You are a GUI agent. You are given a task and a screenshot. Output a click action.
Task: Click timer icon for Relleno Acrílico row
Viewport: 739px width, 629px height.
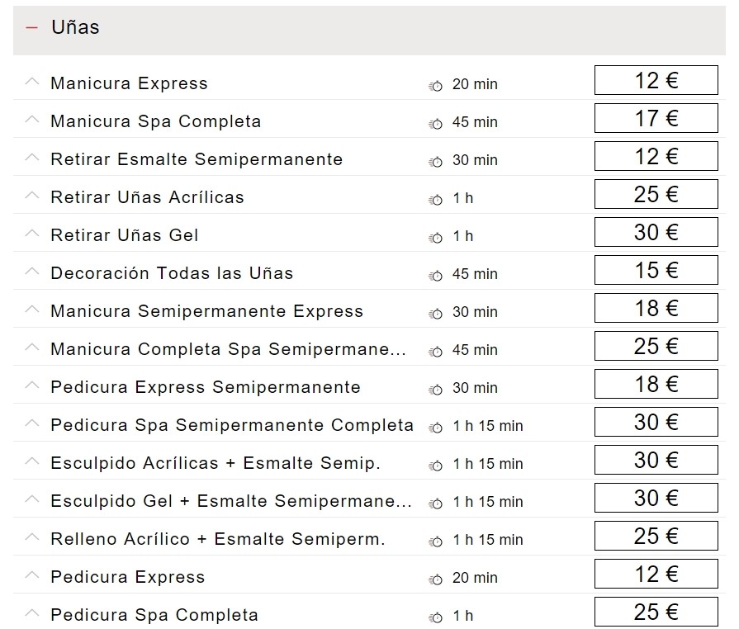[435, 541]
